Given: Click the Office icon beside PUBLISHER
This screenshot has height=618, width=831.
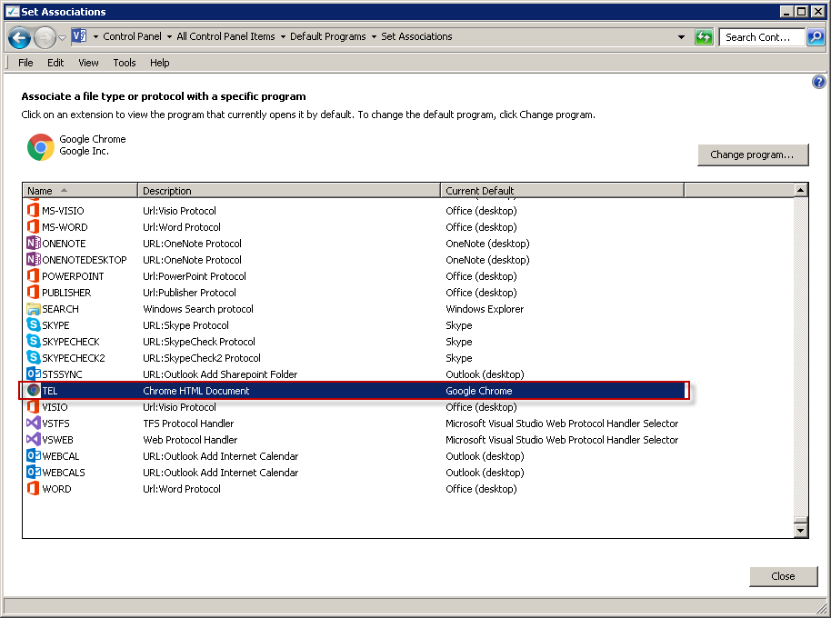Looking at the screenshot, I should coord(33,293).
